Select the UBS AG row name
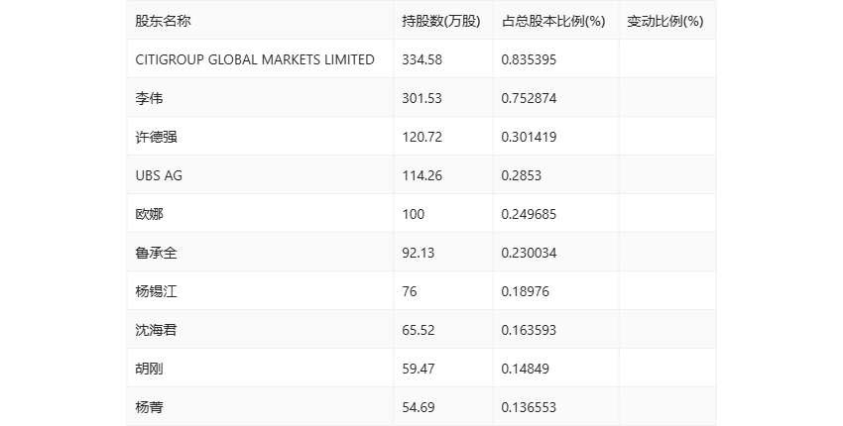Screen dimensions: 843x426 (x=159, y=175)
